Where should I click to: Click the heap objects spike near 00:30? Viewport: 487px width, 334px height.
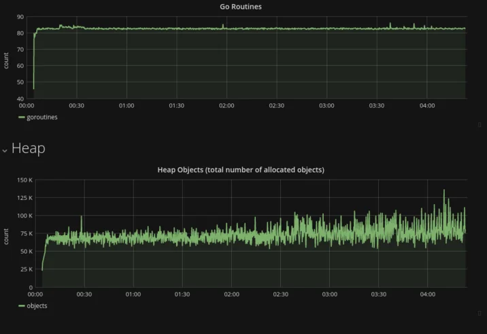click(82, 217)
